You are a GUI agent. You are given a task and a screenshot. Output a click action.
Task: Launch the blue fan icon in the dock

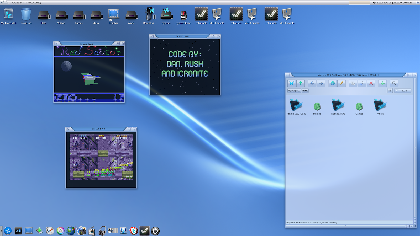tap(8, 231)
